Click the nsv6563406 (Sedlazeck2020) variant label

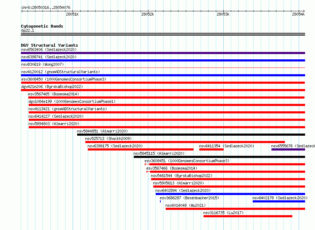coord(49,49)
